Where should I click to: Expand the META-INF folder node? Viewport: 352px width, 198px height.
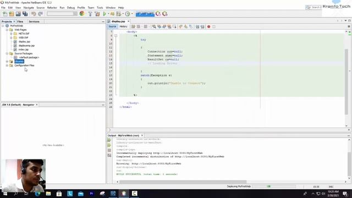[x=11, y=34]
